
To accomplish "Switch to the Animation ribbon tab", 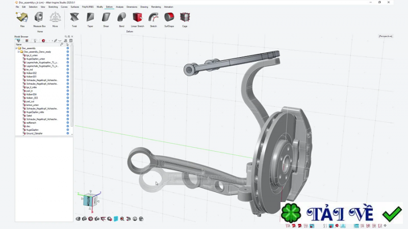I will (169, 7).
